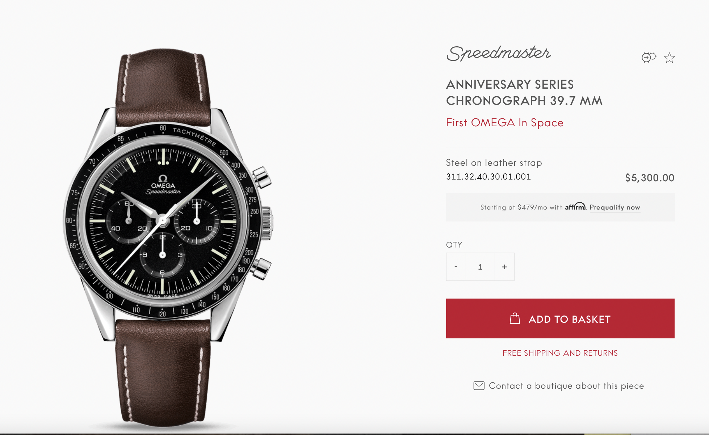Open the Prequalify now link

click(x=615, y=207)
